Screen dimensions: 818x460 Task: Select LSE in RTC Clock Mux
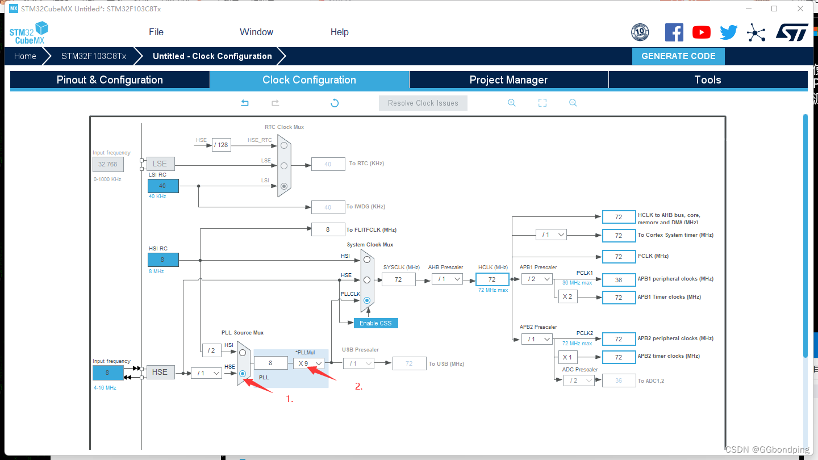(x=284, y=165)
